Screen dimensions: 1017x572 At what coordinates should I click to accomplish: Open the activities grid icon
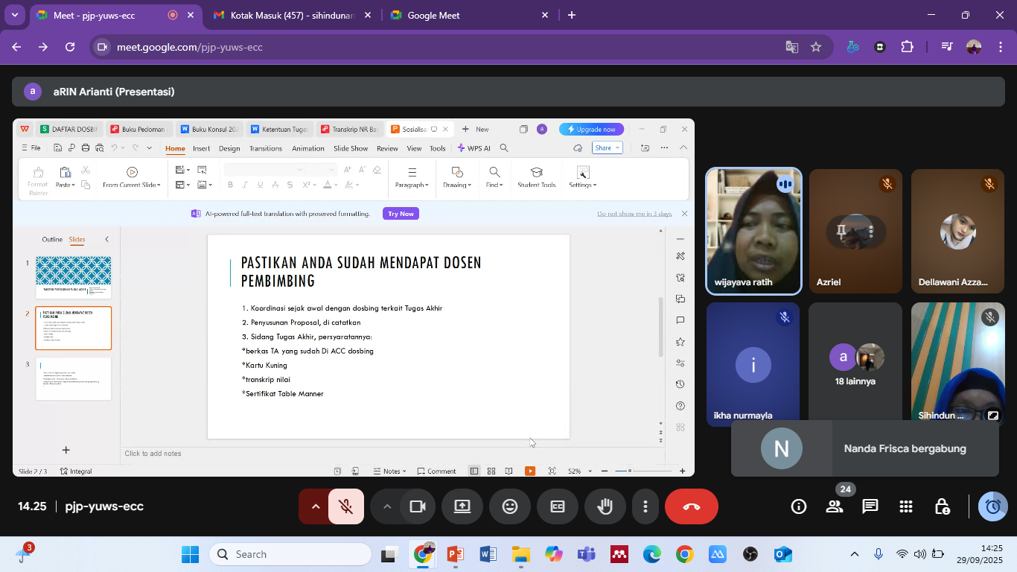coord(905,506)
